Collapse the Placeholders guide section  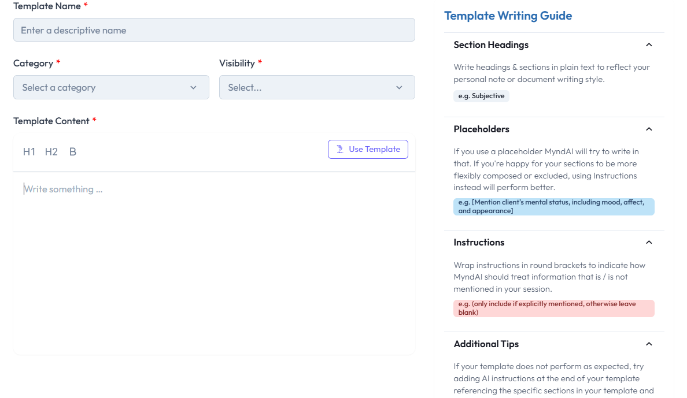click(x=649, y=129)
